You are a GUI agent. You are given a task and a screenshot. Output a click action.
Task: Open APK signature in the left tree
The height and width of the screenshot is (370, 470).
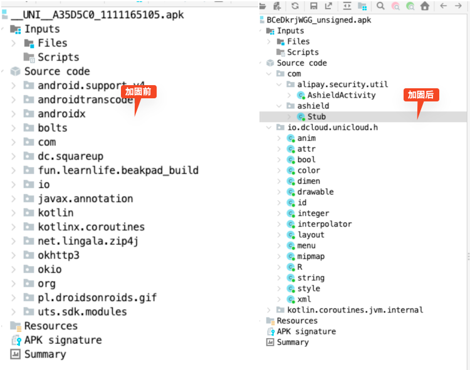[x=62, y=340]
